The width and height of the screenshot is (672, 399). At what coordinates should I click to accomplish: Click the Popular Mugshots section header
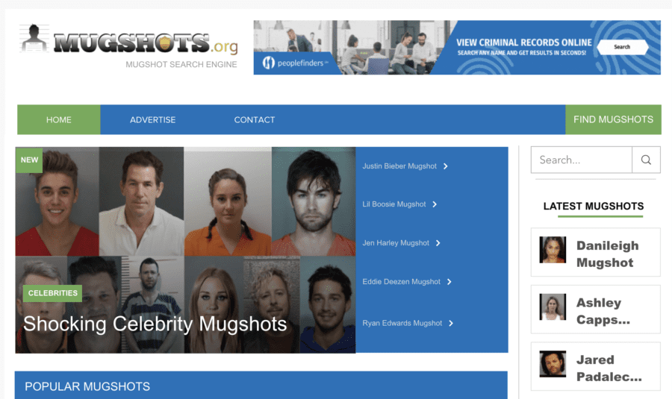point(261,385)
